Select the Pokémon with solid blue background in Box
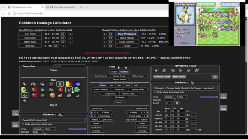The height and width of the screenshot is (139, 248). point(77,84)
